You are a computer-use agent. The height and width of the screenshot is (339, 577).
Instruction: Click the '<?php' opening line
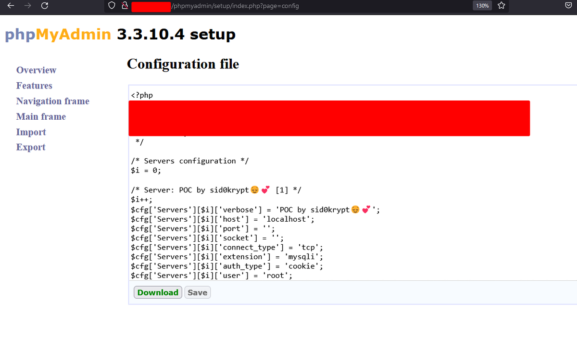(x=142, y=95)
